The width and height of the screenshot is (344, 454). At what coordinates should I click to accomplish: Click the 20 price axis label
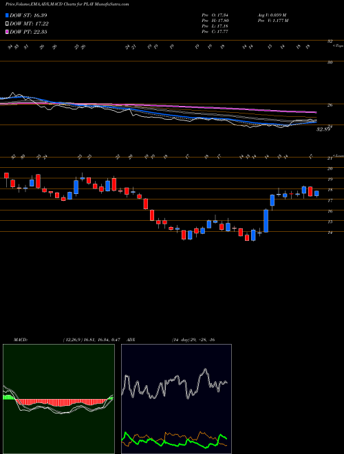(330, 169)
